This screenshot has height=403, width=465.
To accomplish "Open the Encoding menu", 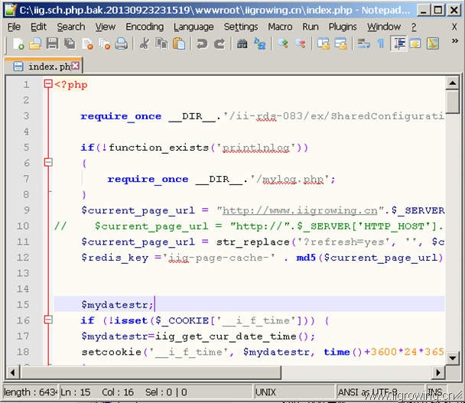I will pyautogui.click(x=145, y=27).
